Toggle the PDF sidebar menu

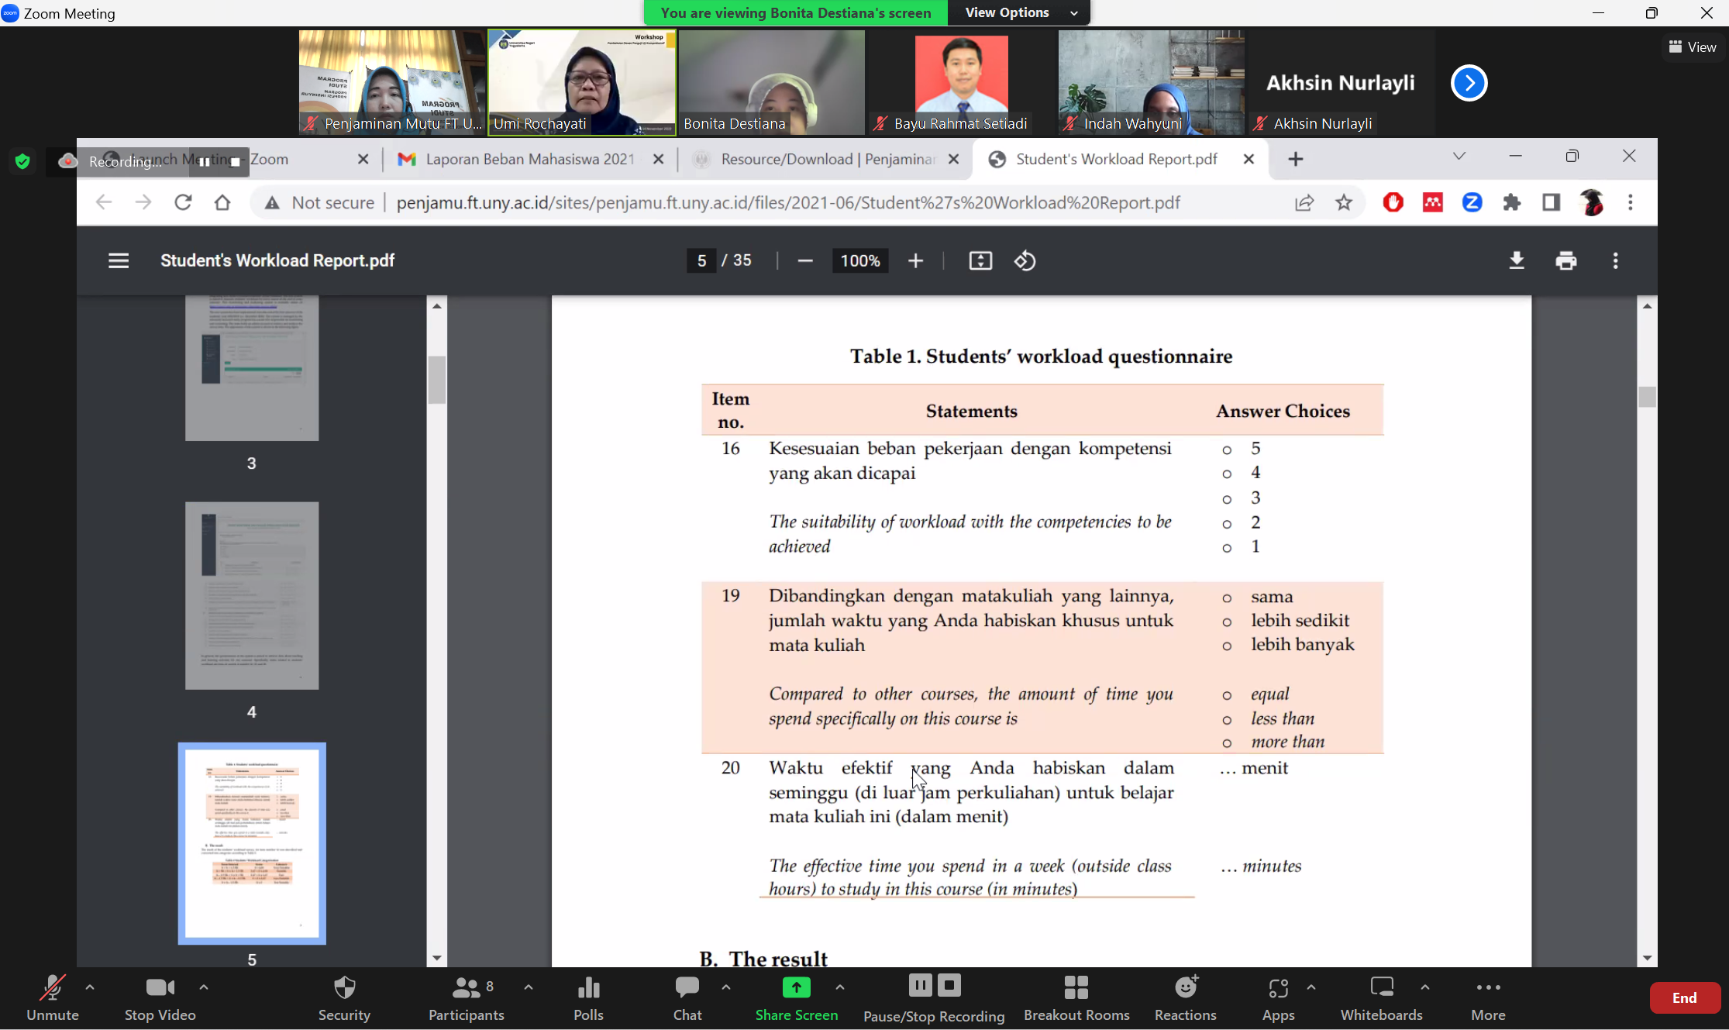(119, 261)
